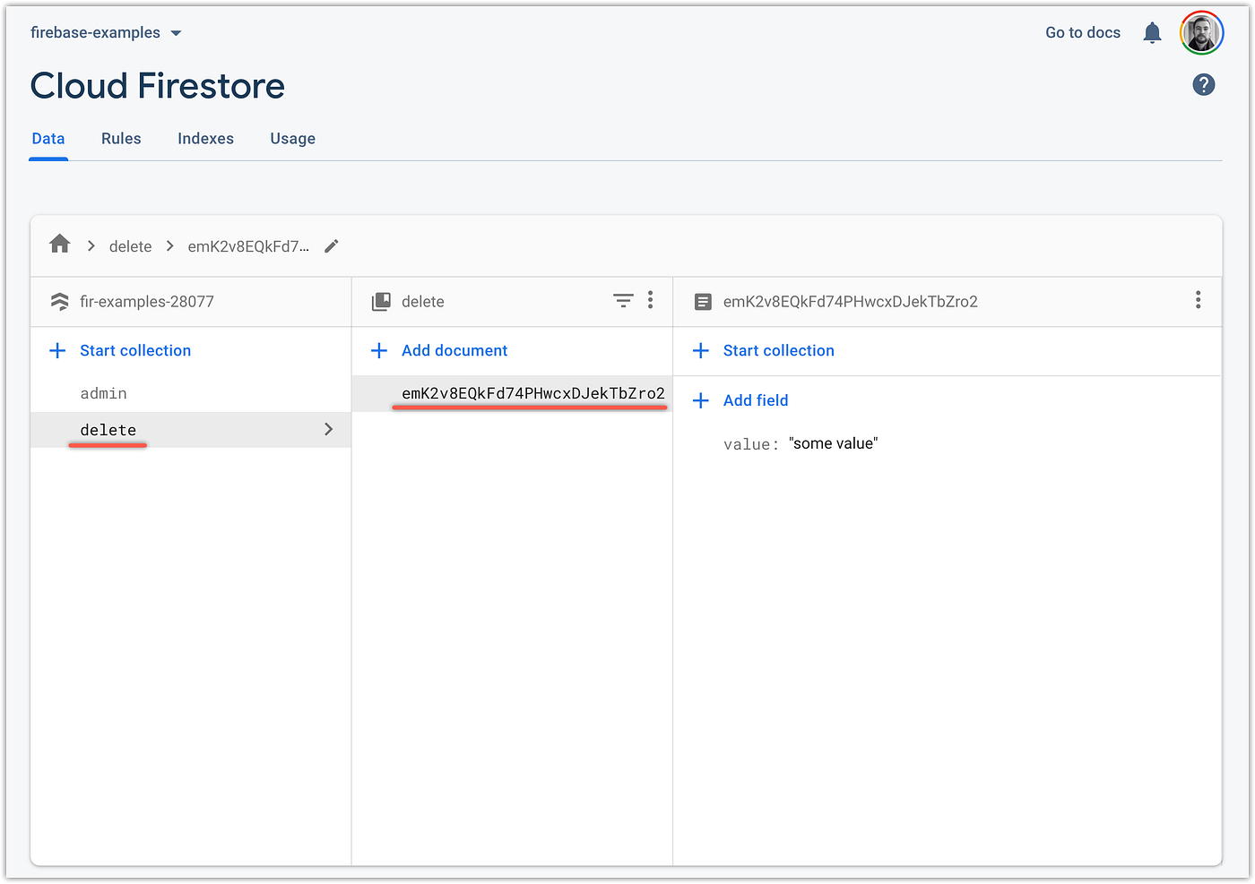This screenshot has height=884, width=1255.
Task: Open the filter icon on the delete collection panel
Action: [623, 301]
